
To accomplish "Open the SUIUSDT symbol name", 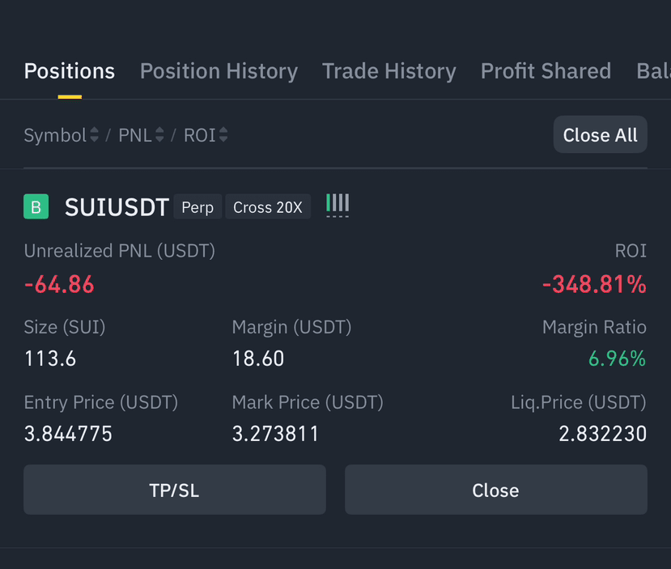I will pos(117,207).
